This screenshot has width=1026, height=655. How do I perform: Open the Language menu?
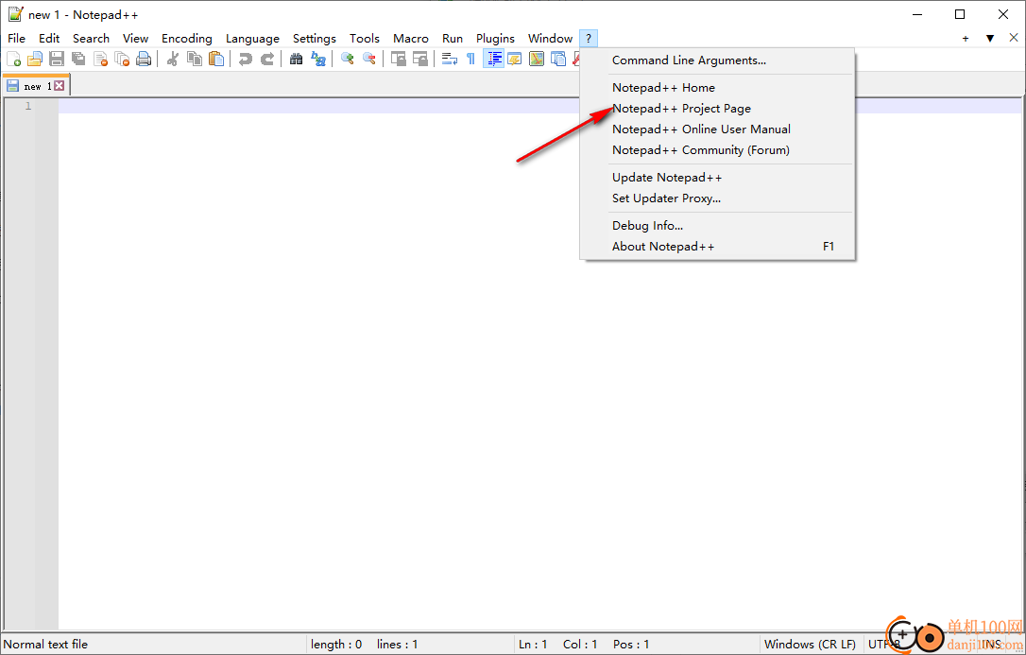[252, 39]
